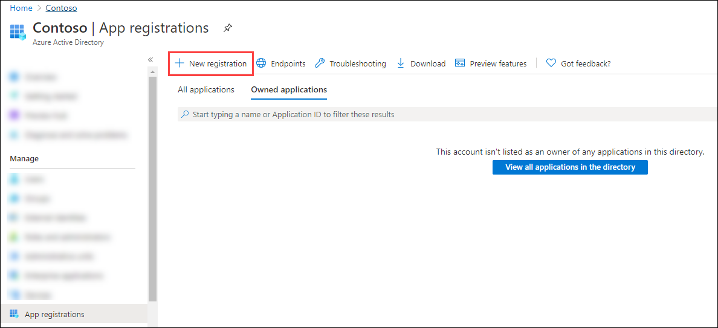718x328 pixels.
Task: Click the Download arrow icon
Action: pos(401,63)
